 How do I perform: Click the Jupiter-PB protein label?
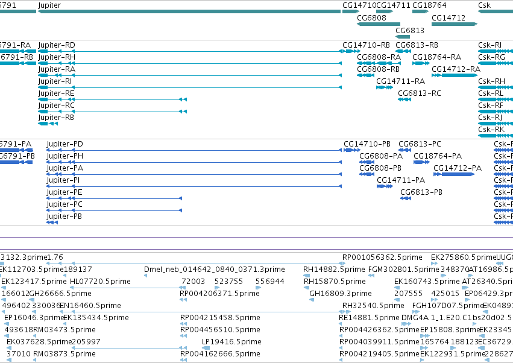[x=64, y=216]
